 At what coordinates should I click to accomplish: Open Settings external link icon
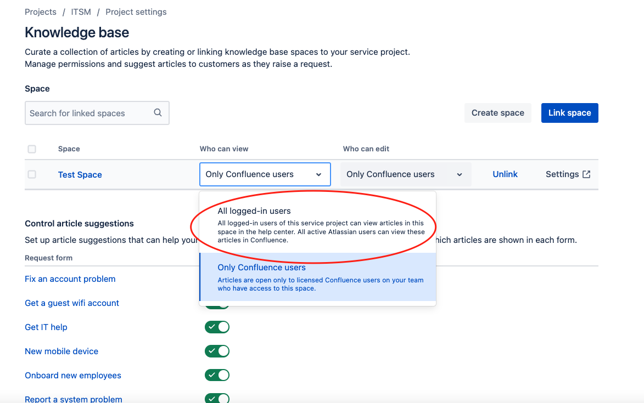[x=586, y=174]
